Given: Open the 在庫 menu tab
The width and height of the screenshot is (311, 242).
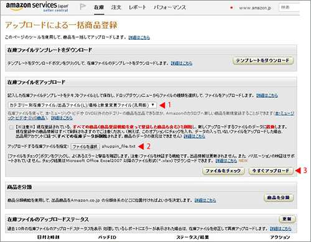Looking at the screenshot, I should pyautogui.click(x=99, y=7).
